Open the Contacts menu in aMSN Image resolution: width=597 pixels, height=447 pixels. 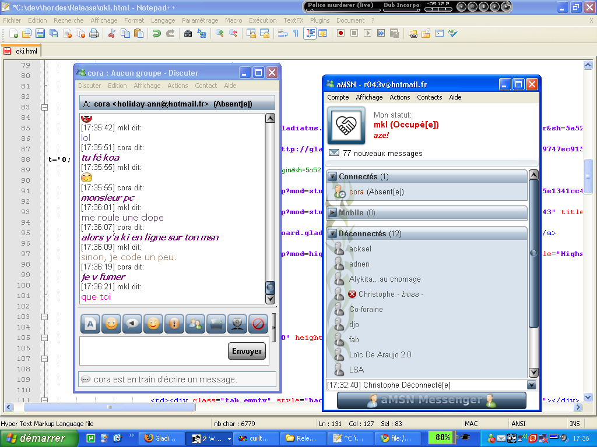click(x=429, y=97)
